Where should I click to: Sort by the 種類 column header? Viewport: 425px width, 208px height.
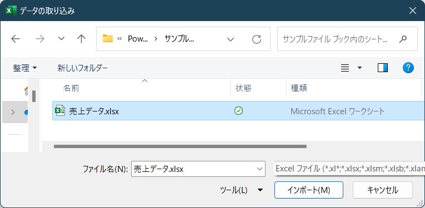[354, 88]
